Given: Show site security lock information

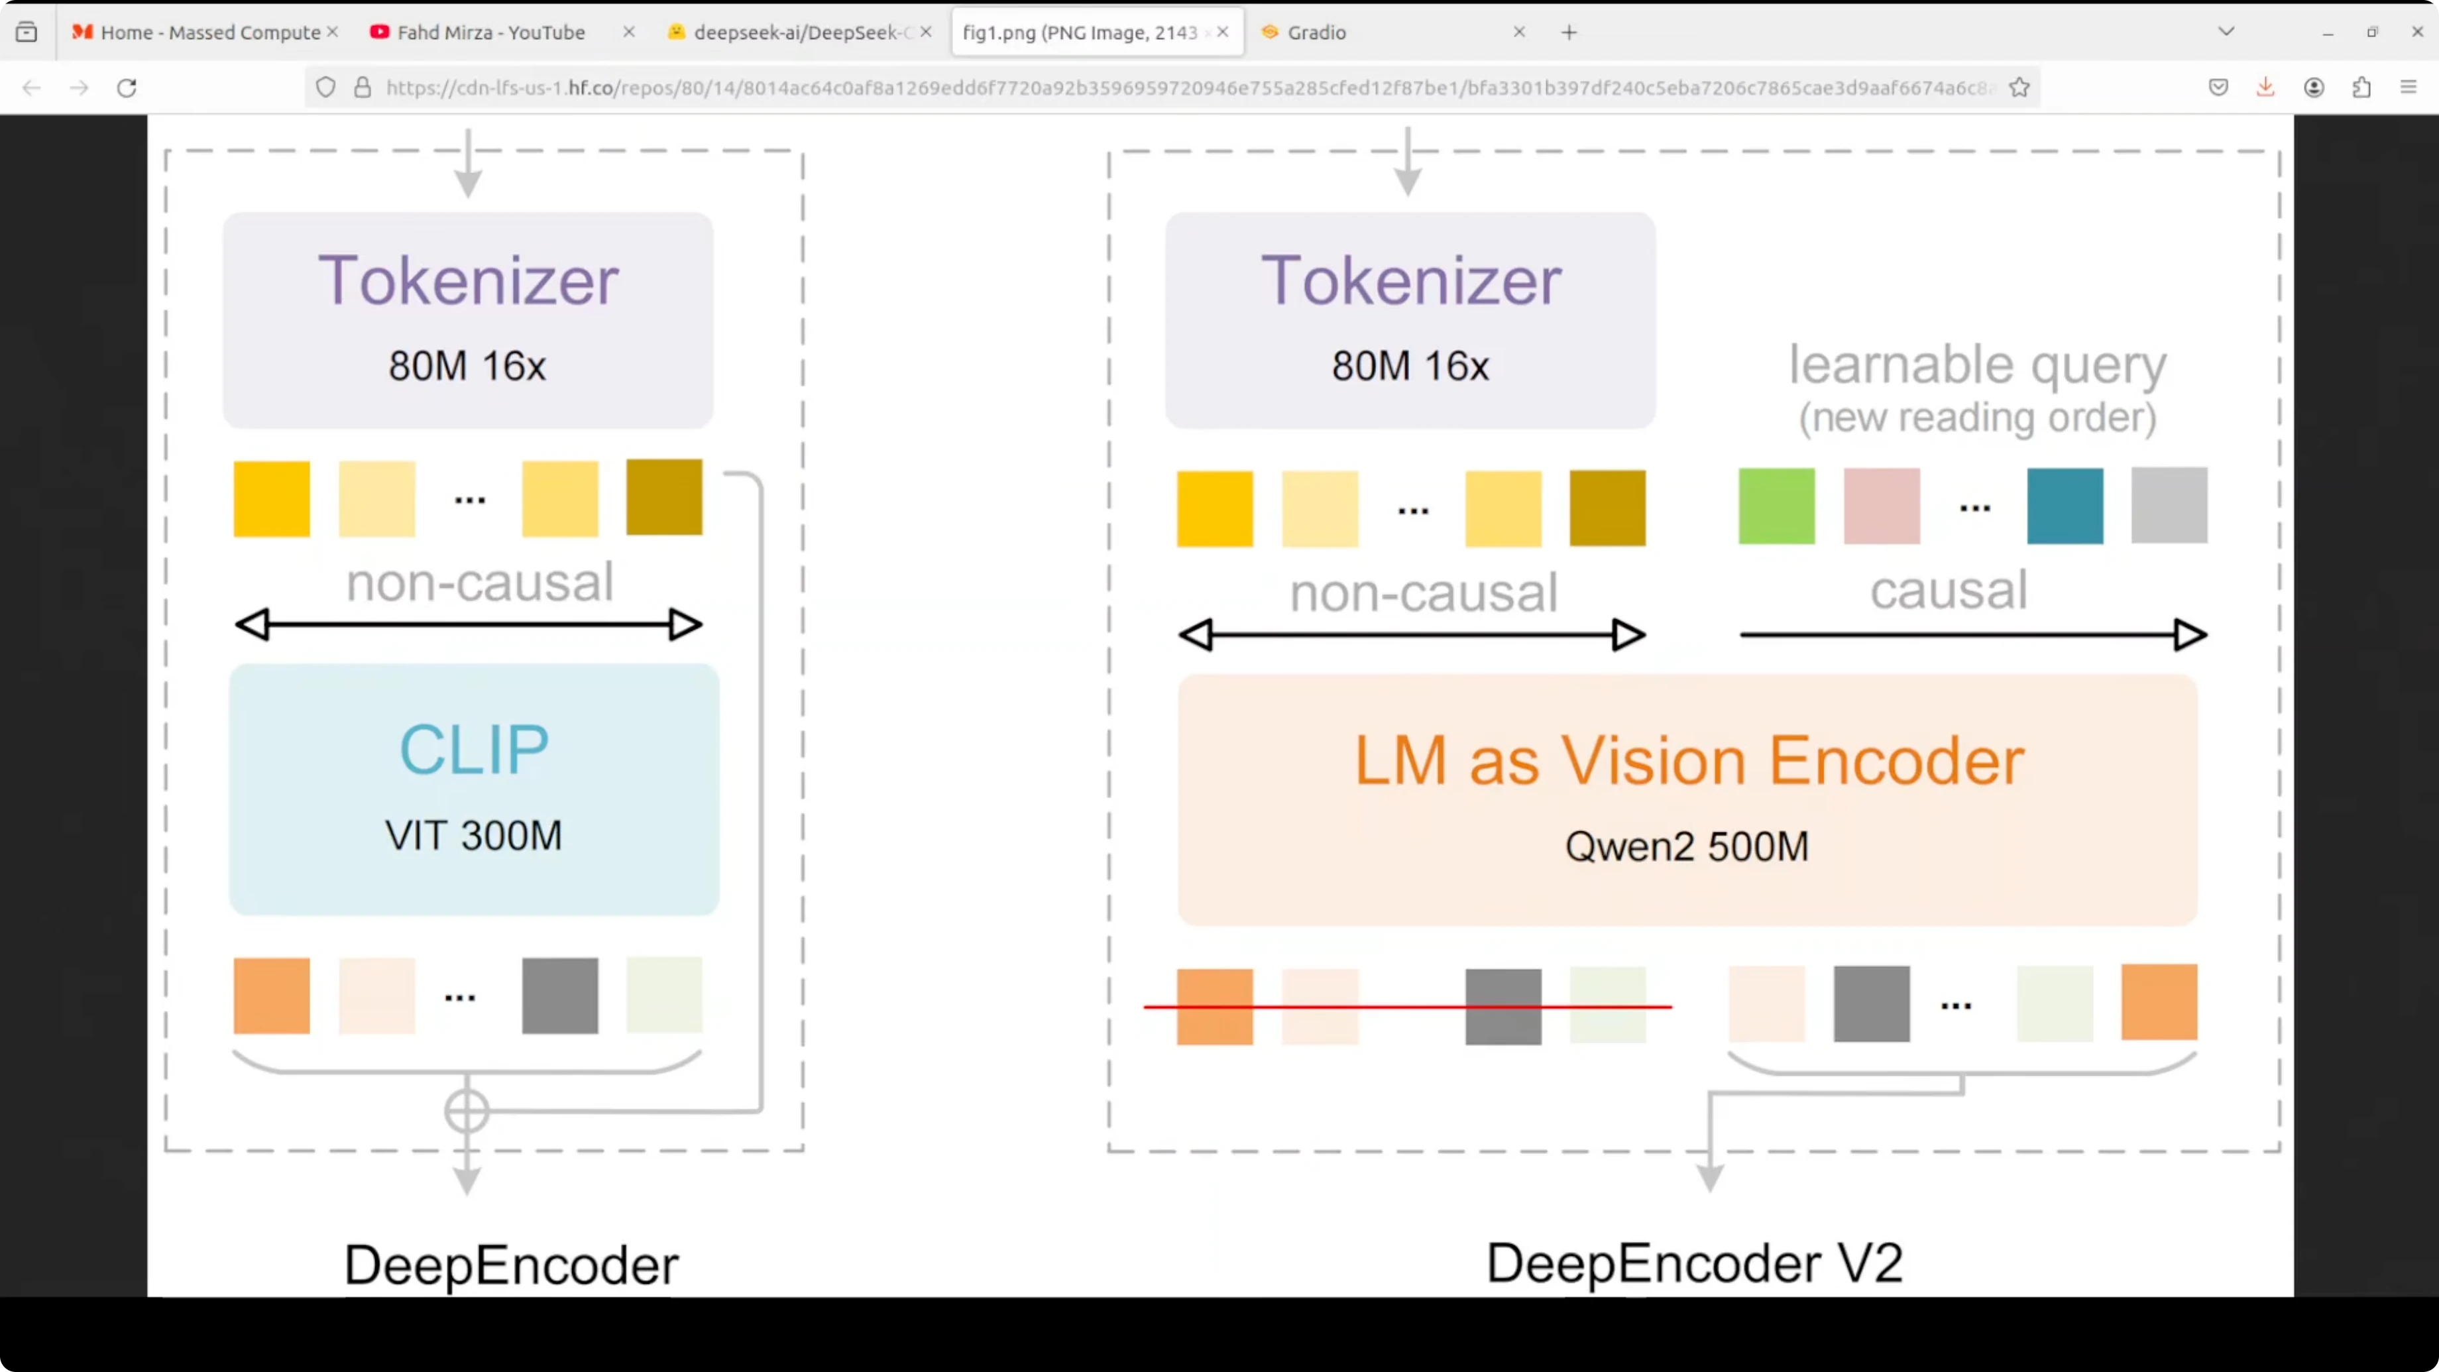Looking at the screenshot, I should [x=363, y=88].
